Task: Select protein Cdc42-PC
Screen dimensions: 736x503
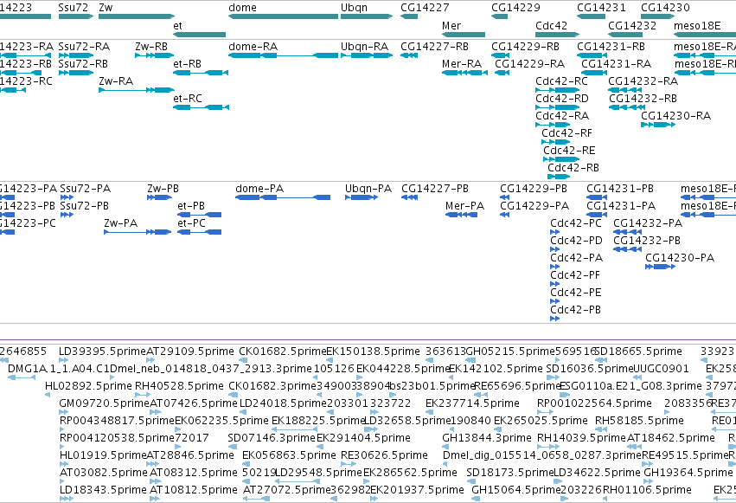Action: coord(555,232)
